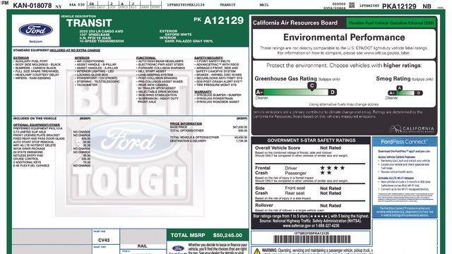Click the 'Environmental Performance' heading
The width and height of the screenshot is (452, 254).
point(344,37)
